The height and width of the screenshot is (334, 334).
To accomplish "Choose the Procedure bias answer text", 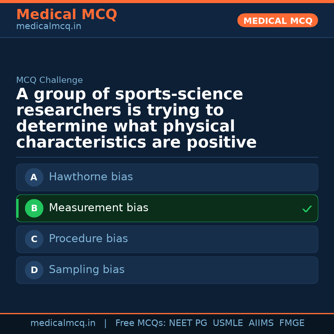I will 88,239.
